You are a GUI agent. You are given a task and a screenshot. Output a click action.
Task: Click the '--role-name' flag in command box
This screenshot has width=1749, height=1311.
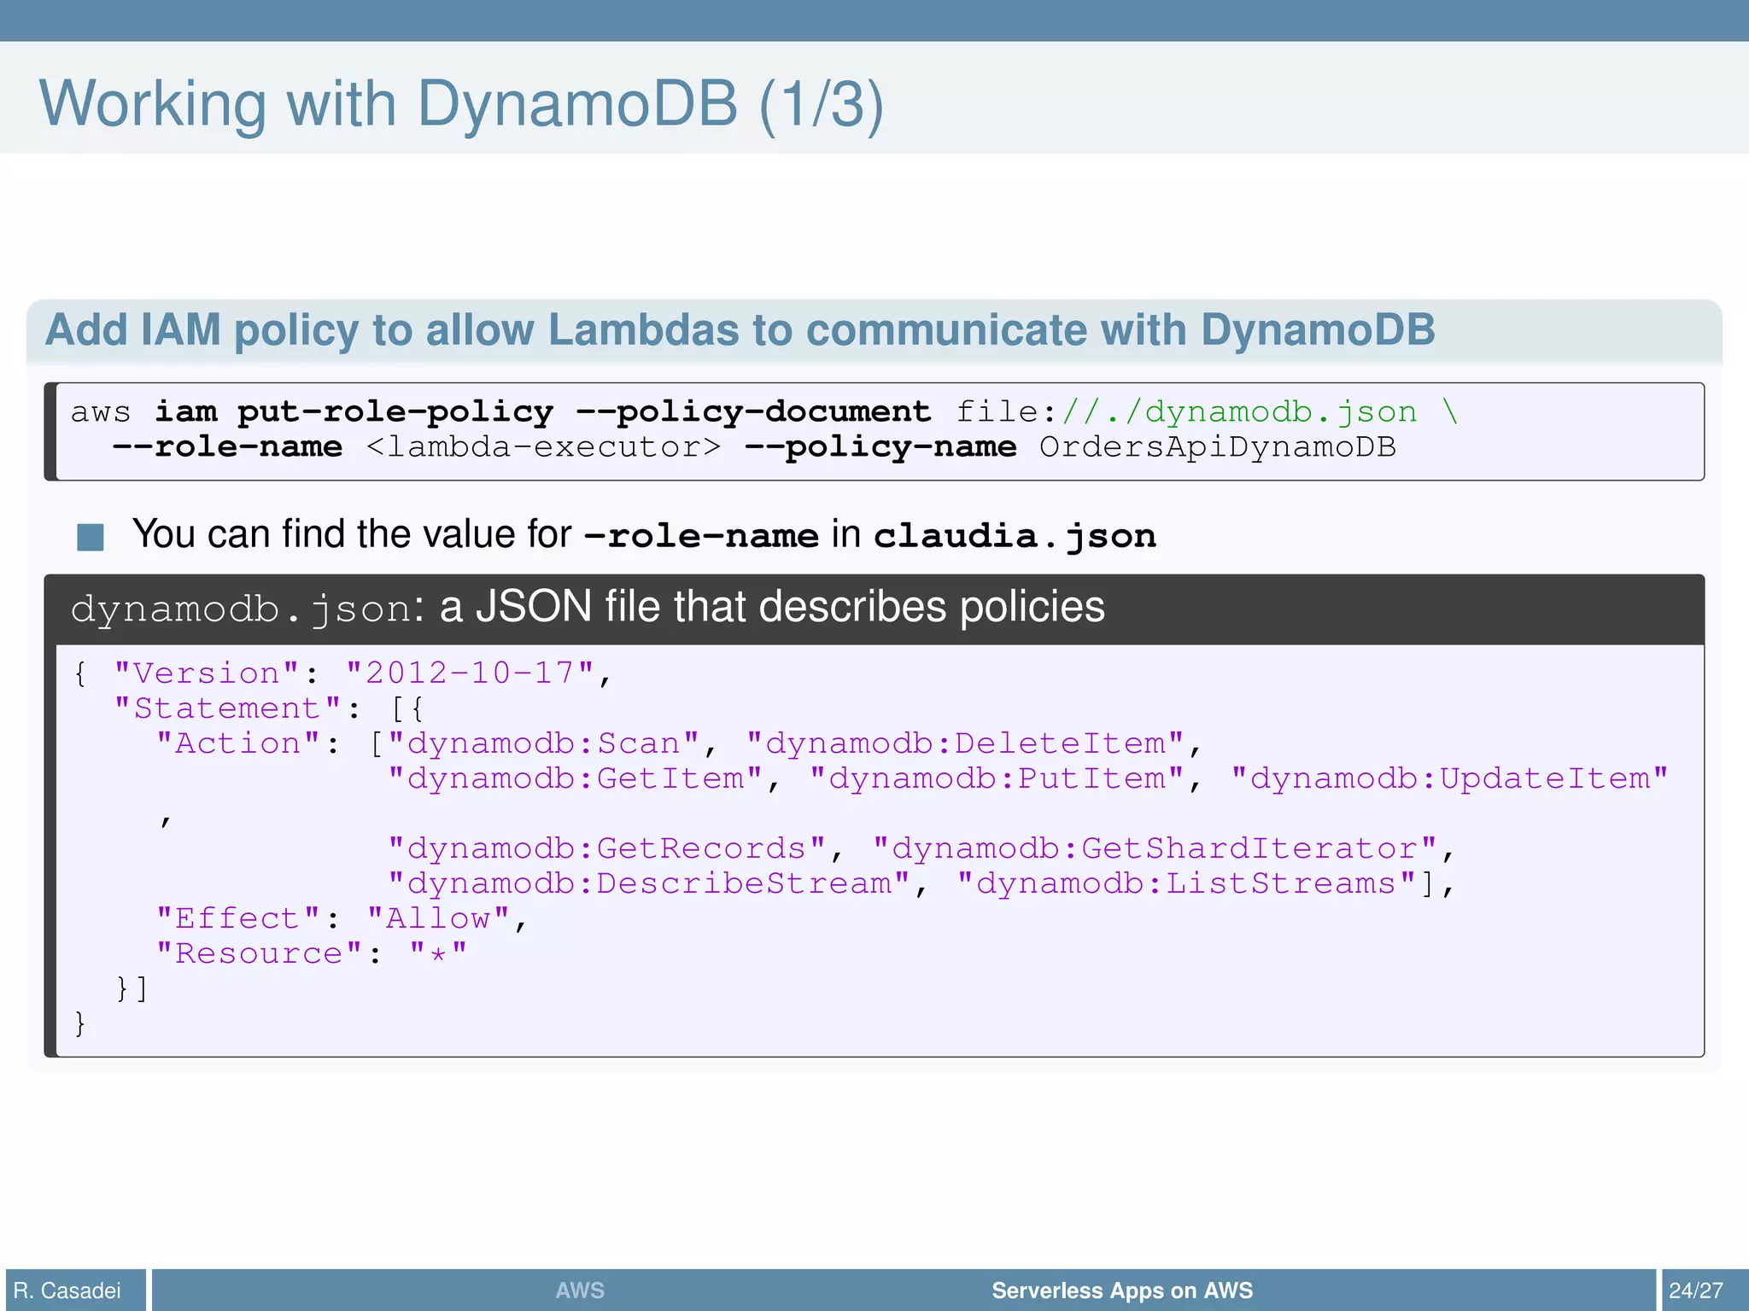coord(227,447)
